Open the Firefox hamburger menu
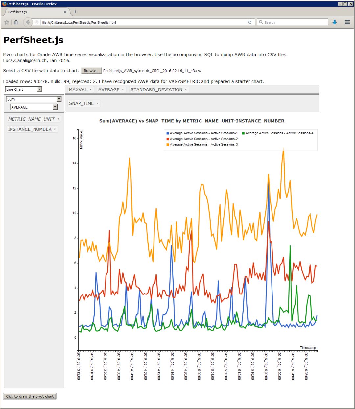This screenshot has width=355, height=409. coord(347,22)
